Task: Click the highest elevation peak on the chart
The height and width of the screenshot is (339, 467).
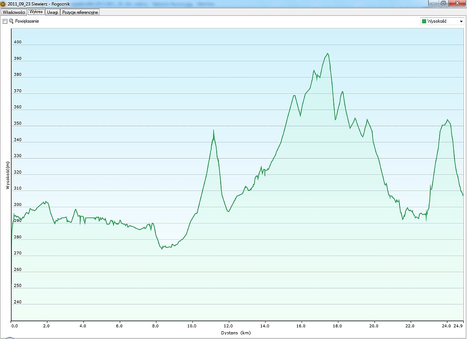Action: click(x=327, y=54)
